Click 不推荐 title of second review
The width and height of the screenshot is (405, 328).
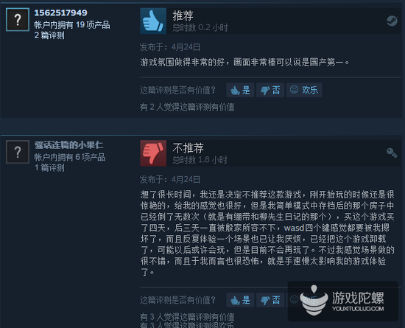[x=188, y=148]
